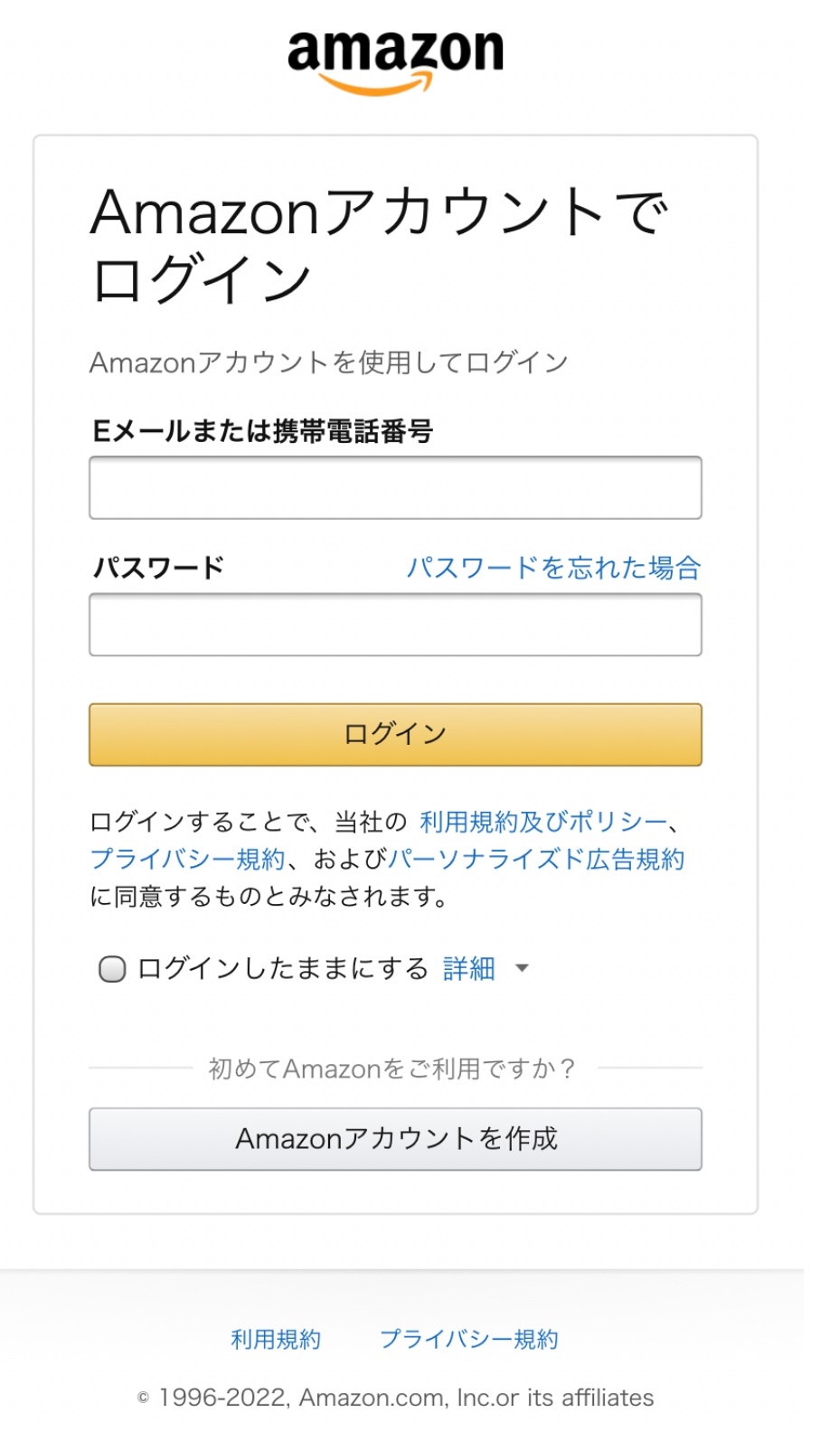Click the Amazonアカウントでログイン heading
This screenshot has height=1450, width=830.
click(x=379, y=244)
